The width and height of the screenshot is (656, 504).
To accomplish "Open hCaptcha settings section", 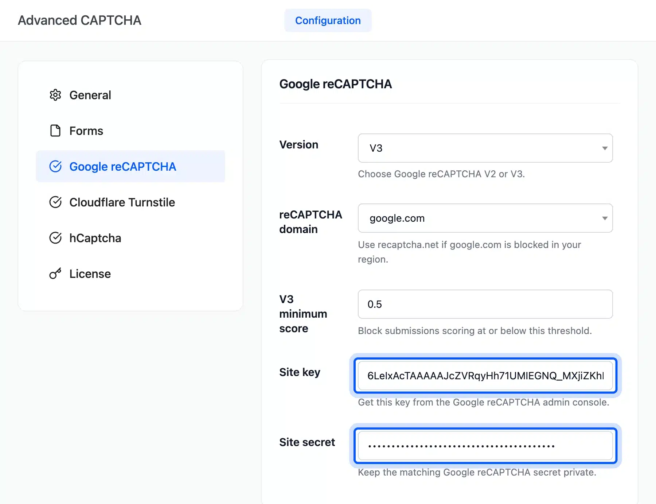I will (x=130, y=238).
